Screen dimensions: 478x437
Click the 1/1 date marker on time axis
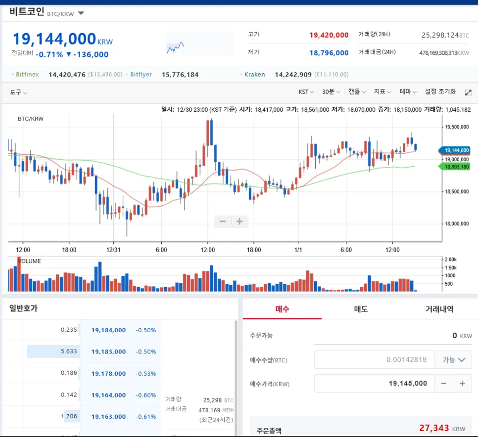pos(298,250)
